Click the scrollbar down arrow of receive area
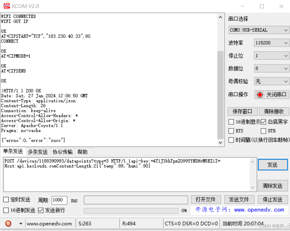Screen dimensions: 290x231 [221, 143]
